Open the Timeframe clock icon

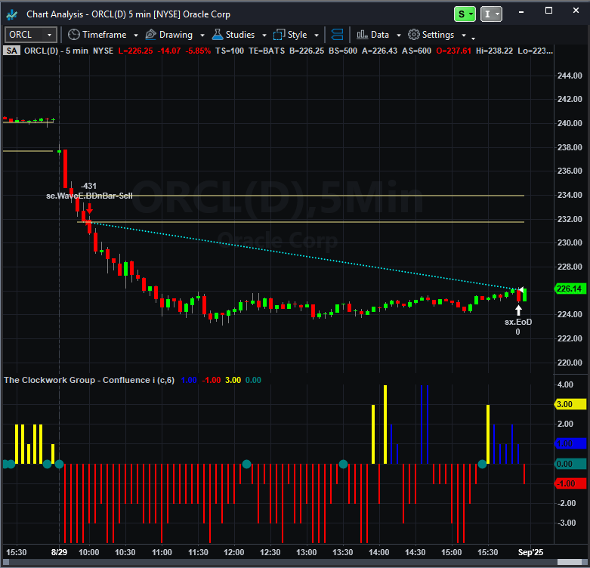[74, 35]
